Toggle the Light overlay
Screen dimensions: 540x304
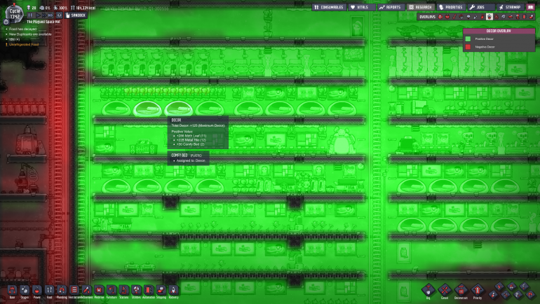pyautogui.click(x=468, y=17)
